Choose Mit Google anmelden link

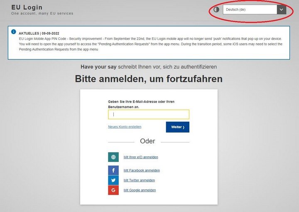tap(140, 190)
